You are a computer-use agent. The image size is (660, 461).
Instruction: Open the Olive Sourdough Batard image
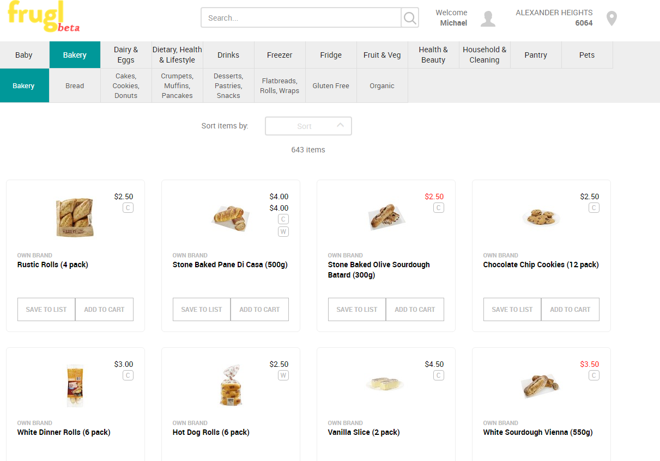tap(386, 217)
